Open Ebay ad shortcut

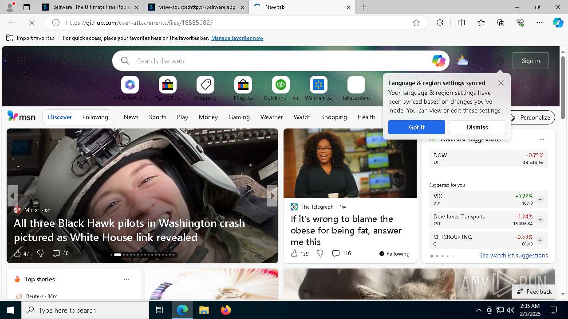(243, 88)
